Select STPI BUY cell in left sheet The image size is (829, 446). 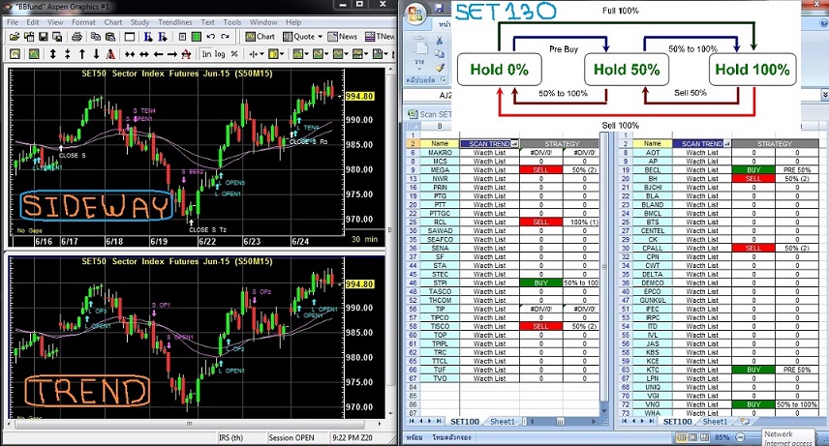[540, 283]
